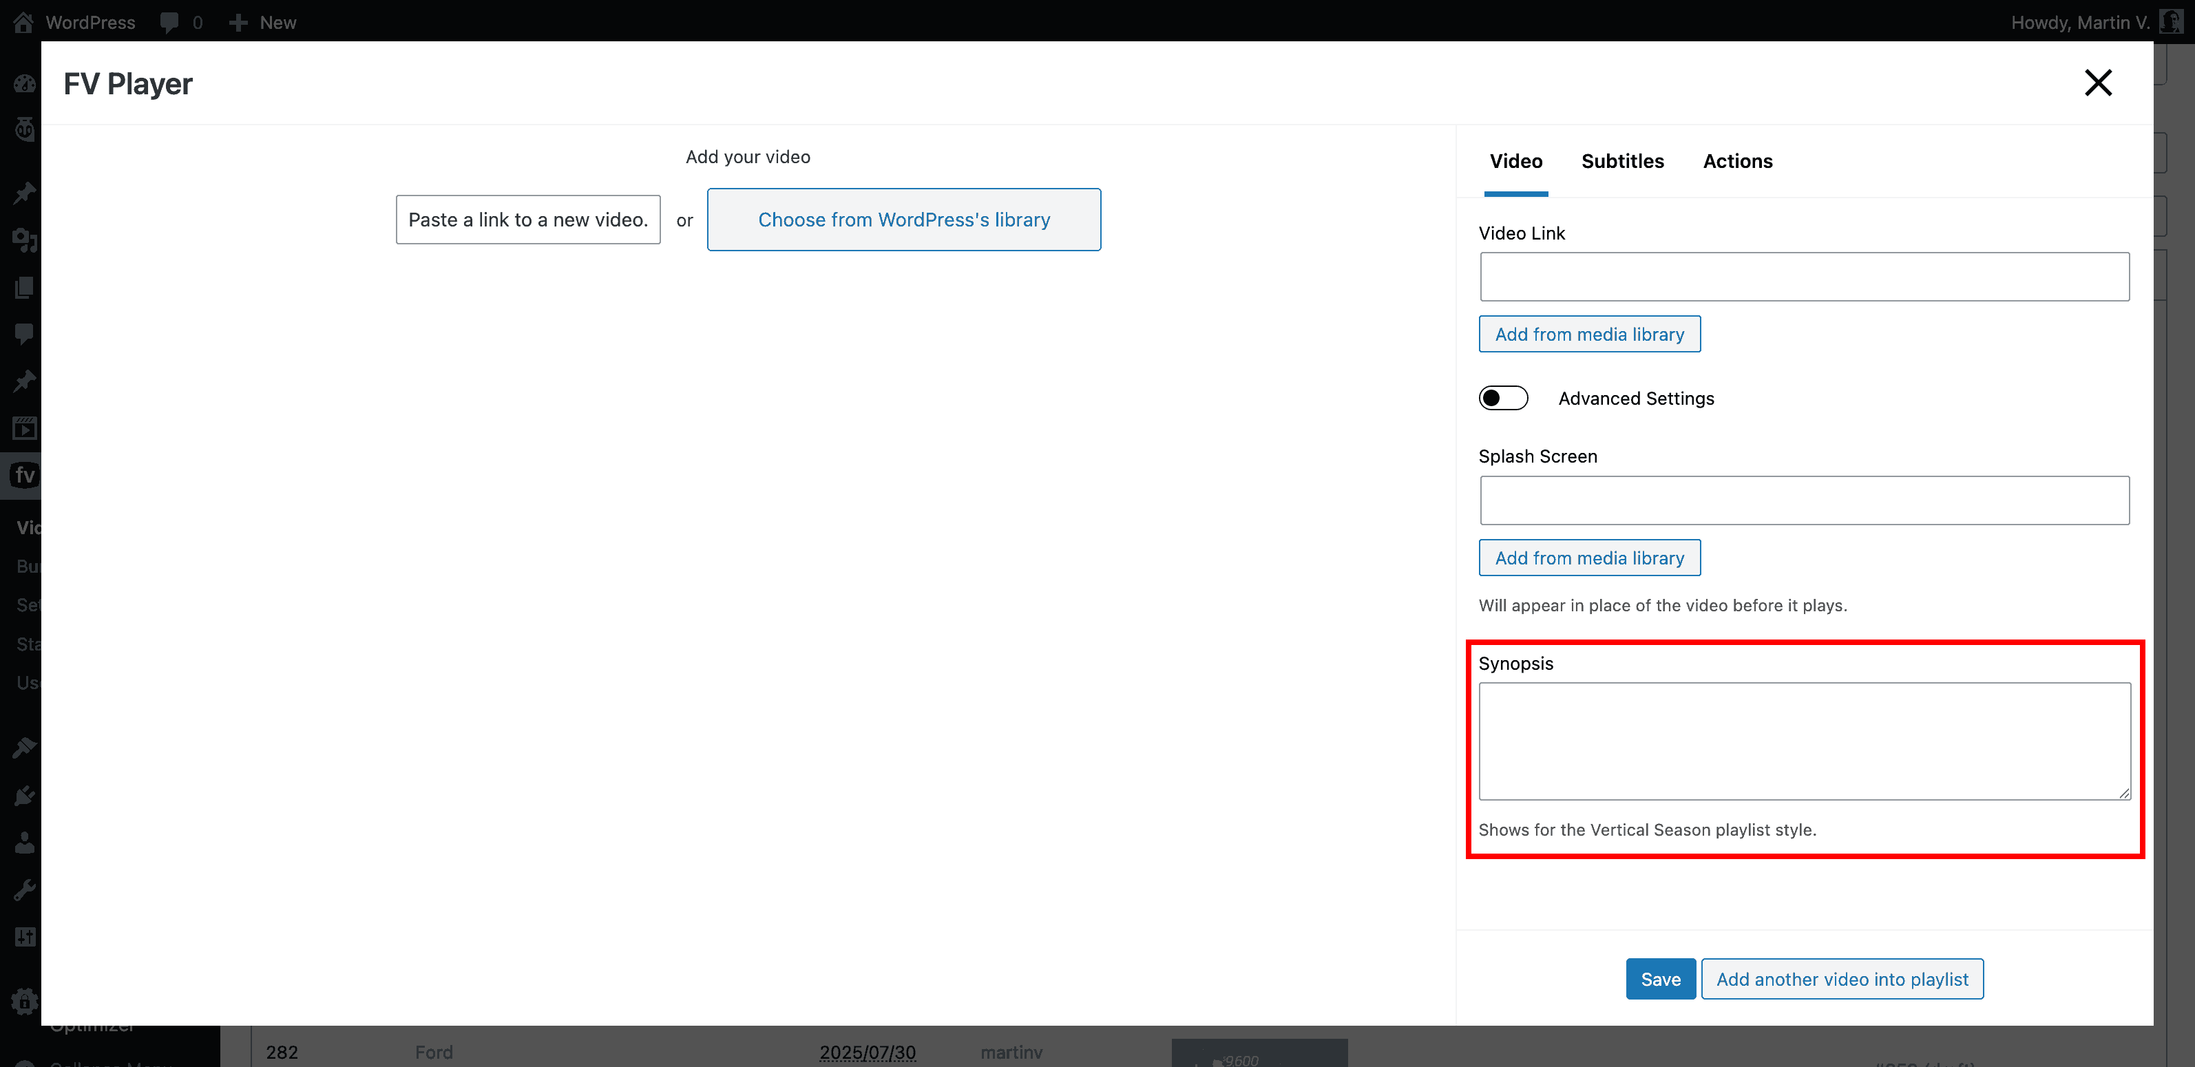Switch to the Actions tab
The width and height of the screenshot is (2195, 1067).
(1737, 161)
